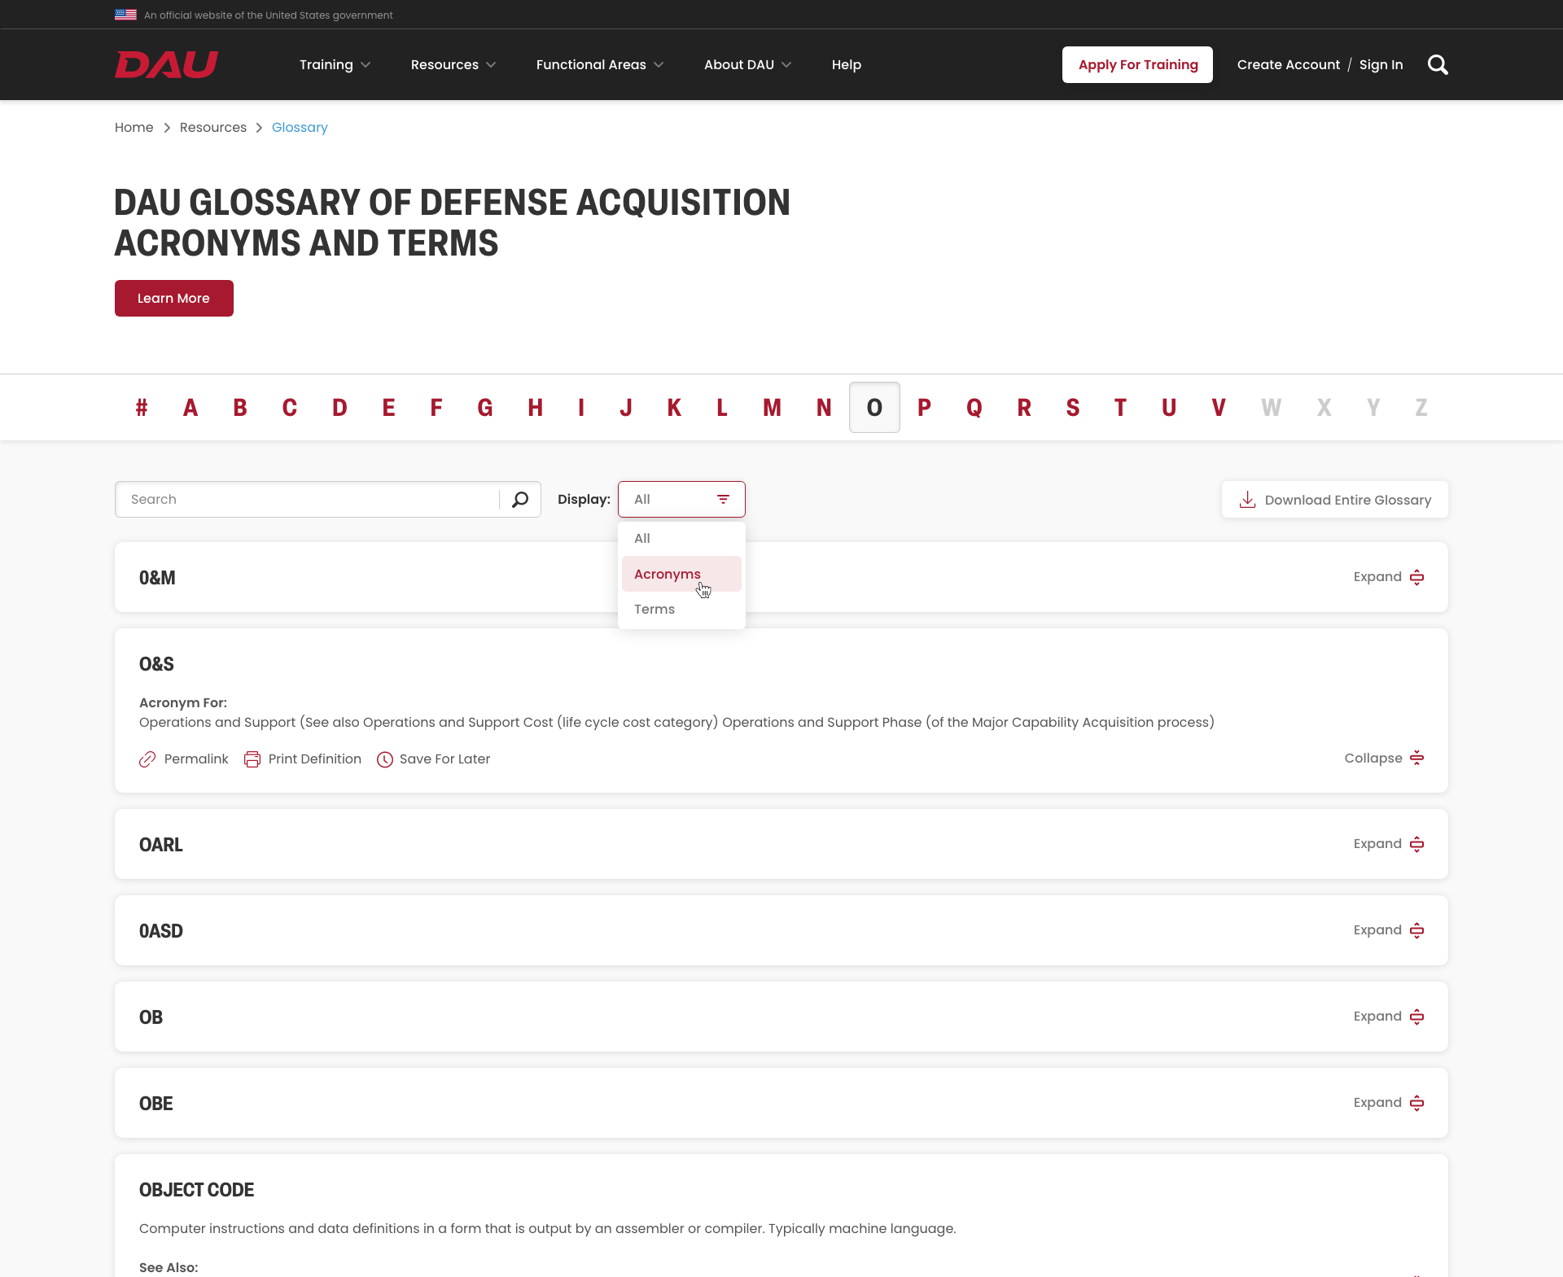The height and width of the screenshot is (1277, 1563).
Task: Expand the OASD entry
Action: coord(1389,930)
